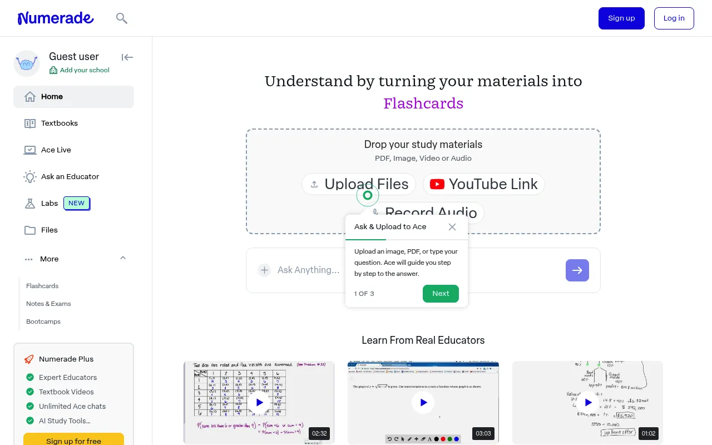
Task: Open Files in the sidebar
Action: (73, 230)
